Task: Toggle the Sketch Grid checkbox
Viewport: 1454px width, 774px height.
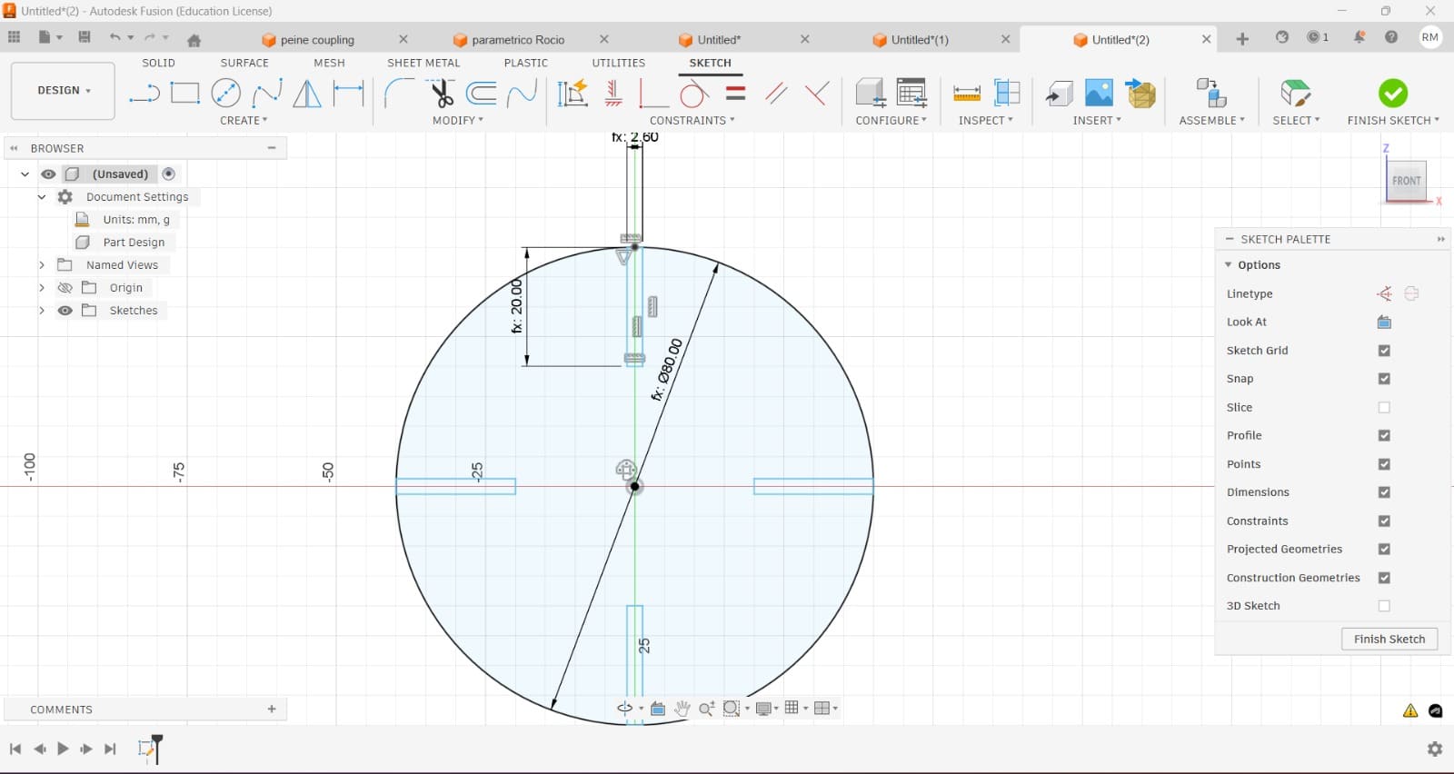Action: coord(1384,351)
